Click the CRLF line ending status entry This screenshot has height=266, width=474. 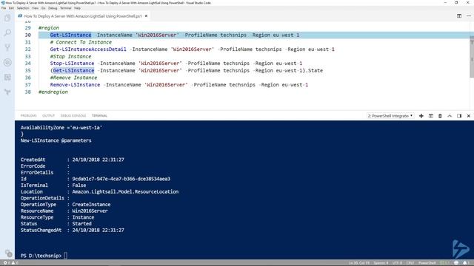point(410,263)
